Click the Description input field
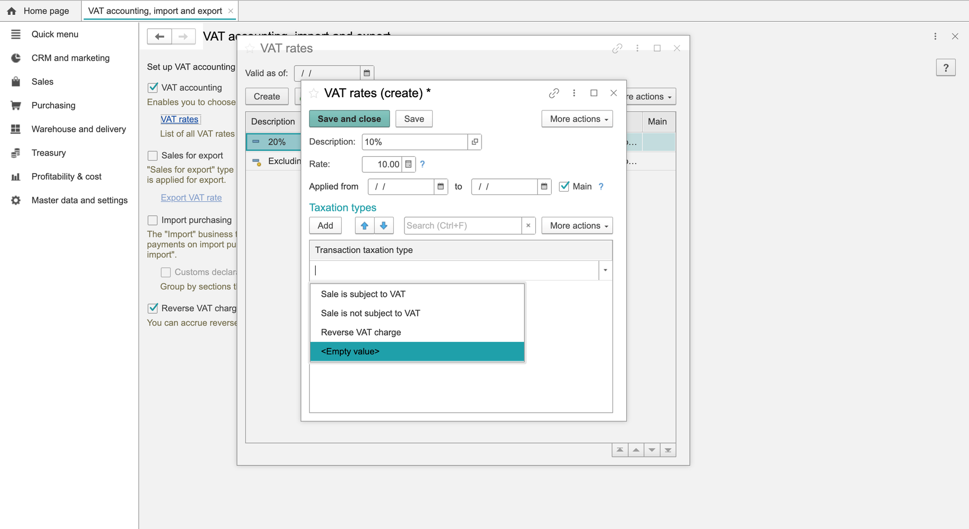The image size is (969, 529). coord(415,142)
